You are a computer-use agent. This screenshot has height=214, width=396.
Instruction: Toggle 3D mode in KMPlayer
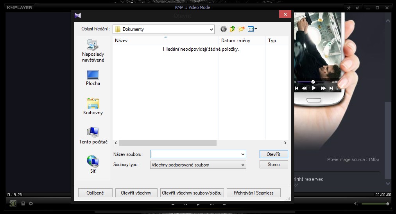[13, 203]
